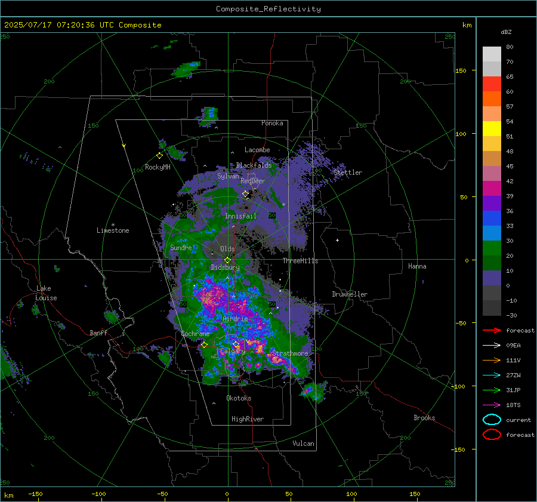This screenshot has width=537, height=502.
Task: Click the Sundre town label
Action: [181, 247]
